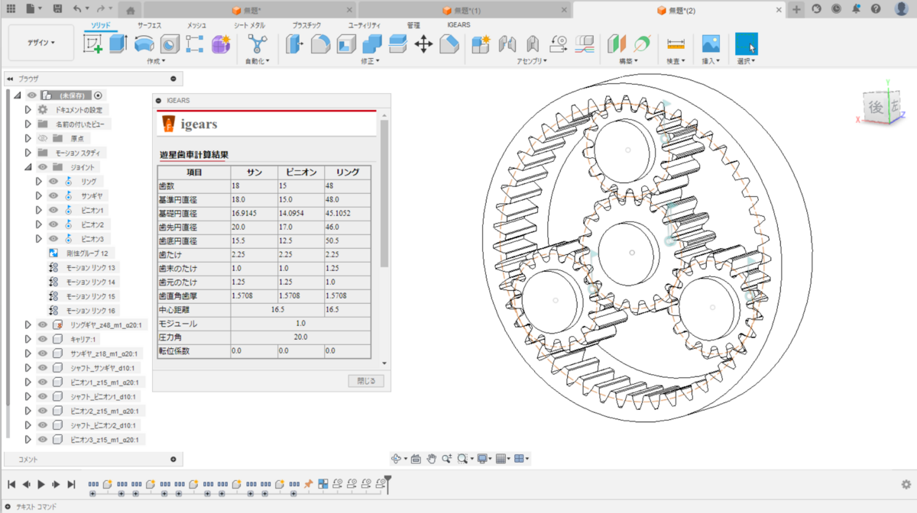The width and height of the screenshot is (917, 513).
Task: Click the save icon in top bar
Action: click(58, 8)
